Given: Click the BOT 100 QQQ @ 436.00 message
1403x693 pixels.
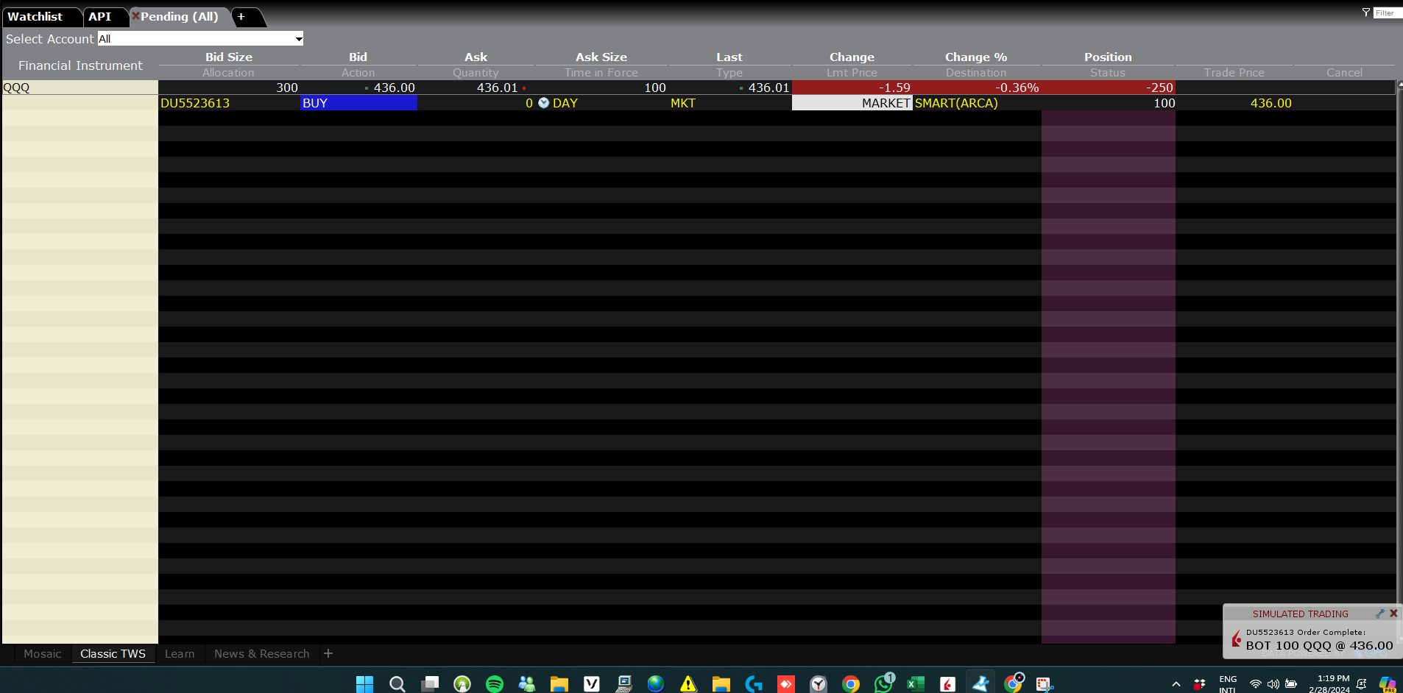Looking at the screenshot, I should (x=1319, y=645).
